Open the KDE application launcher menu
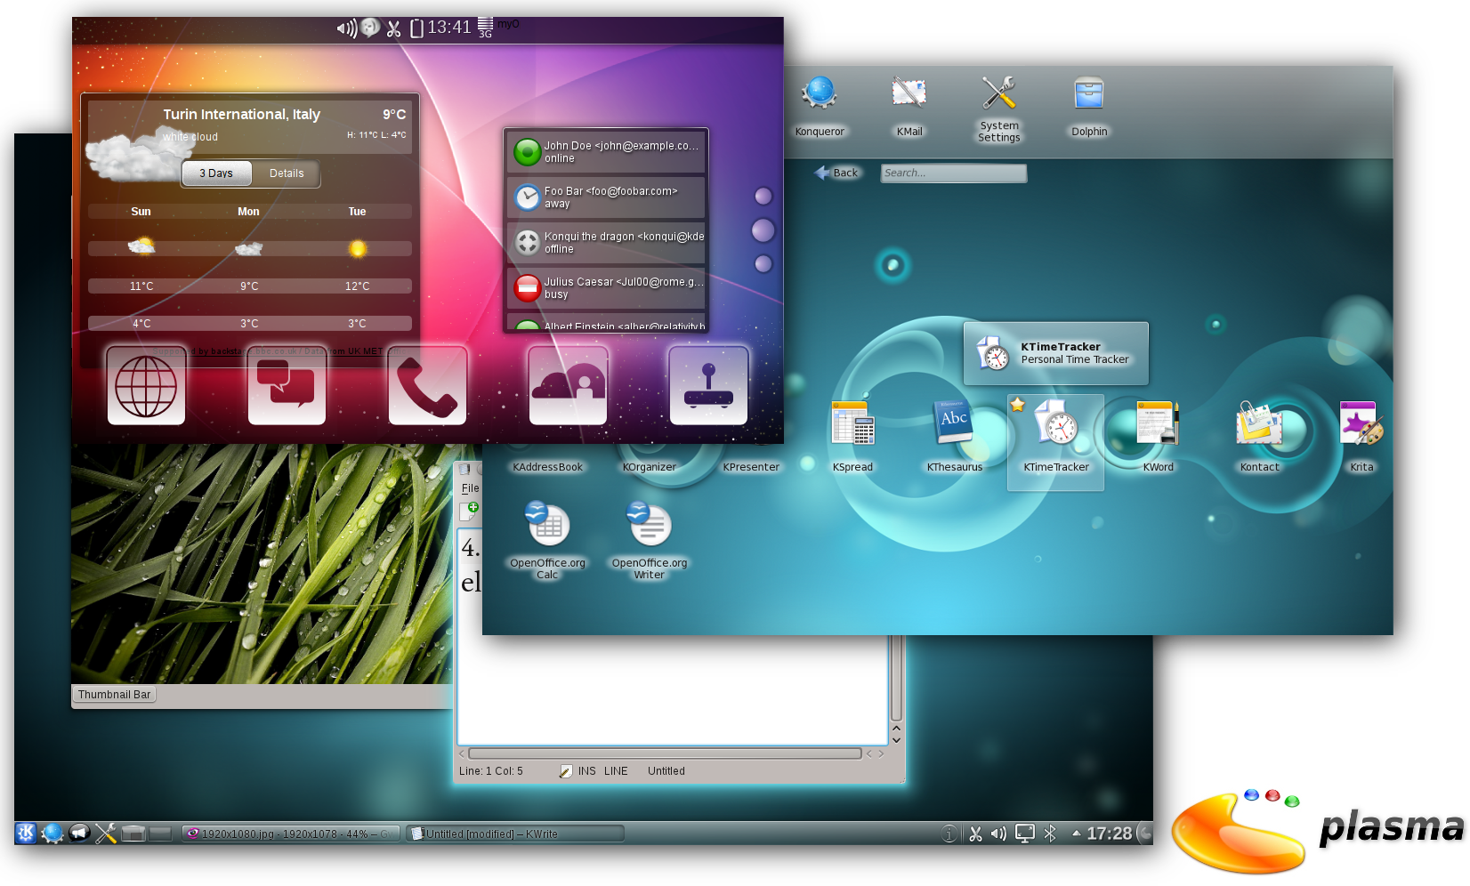The height and width of the screenshot is (886, 1470). click(x=26, y=833)
